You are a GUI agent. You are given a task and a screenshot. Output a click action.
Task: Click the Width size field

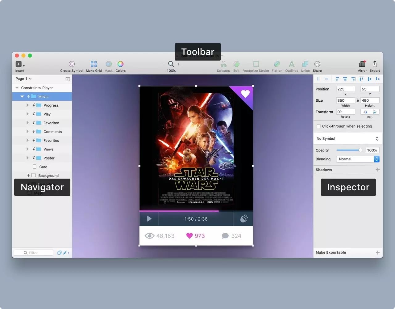(346, 100)
